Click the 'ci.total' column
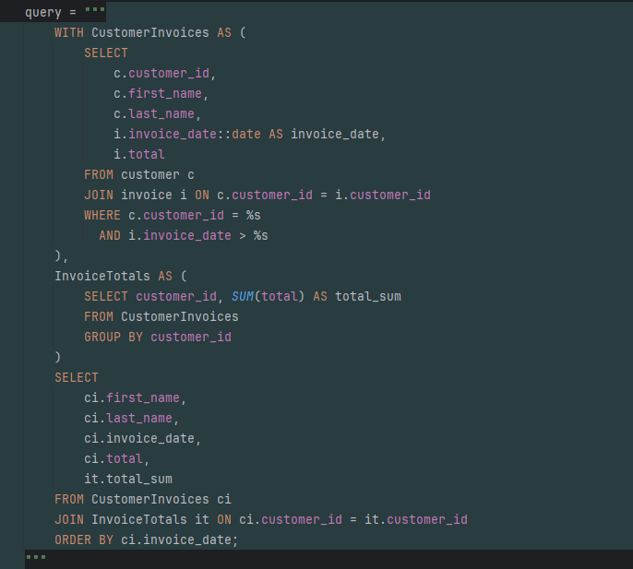 (113, 458)
